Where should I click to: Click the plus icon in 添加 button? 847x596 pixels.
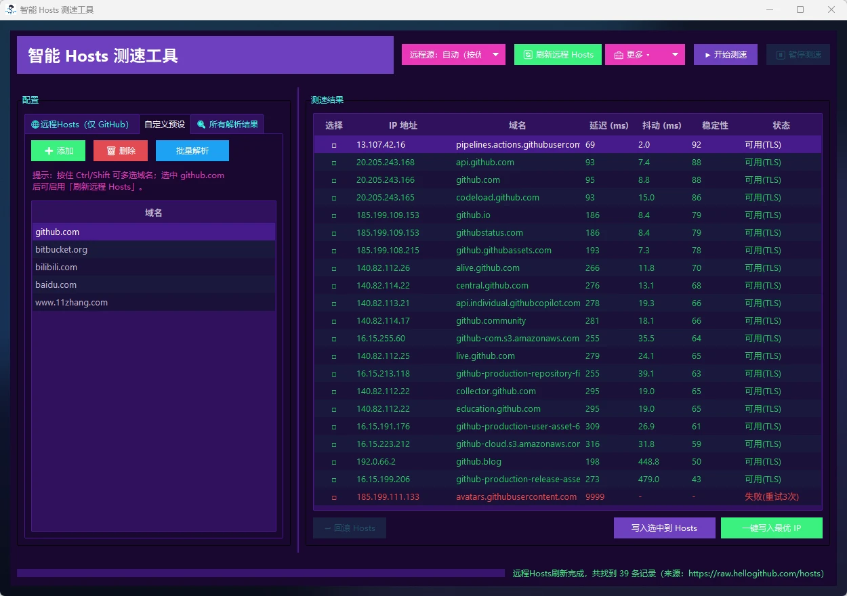49,151
